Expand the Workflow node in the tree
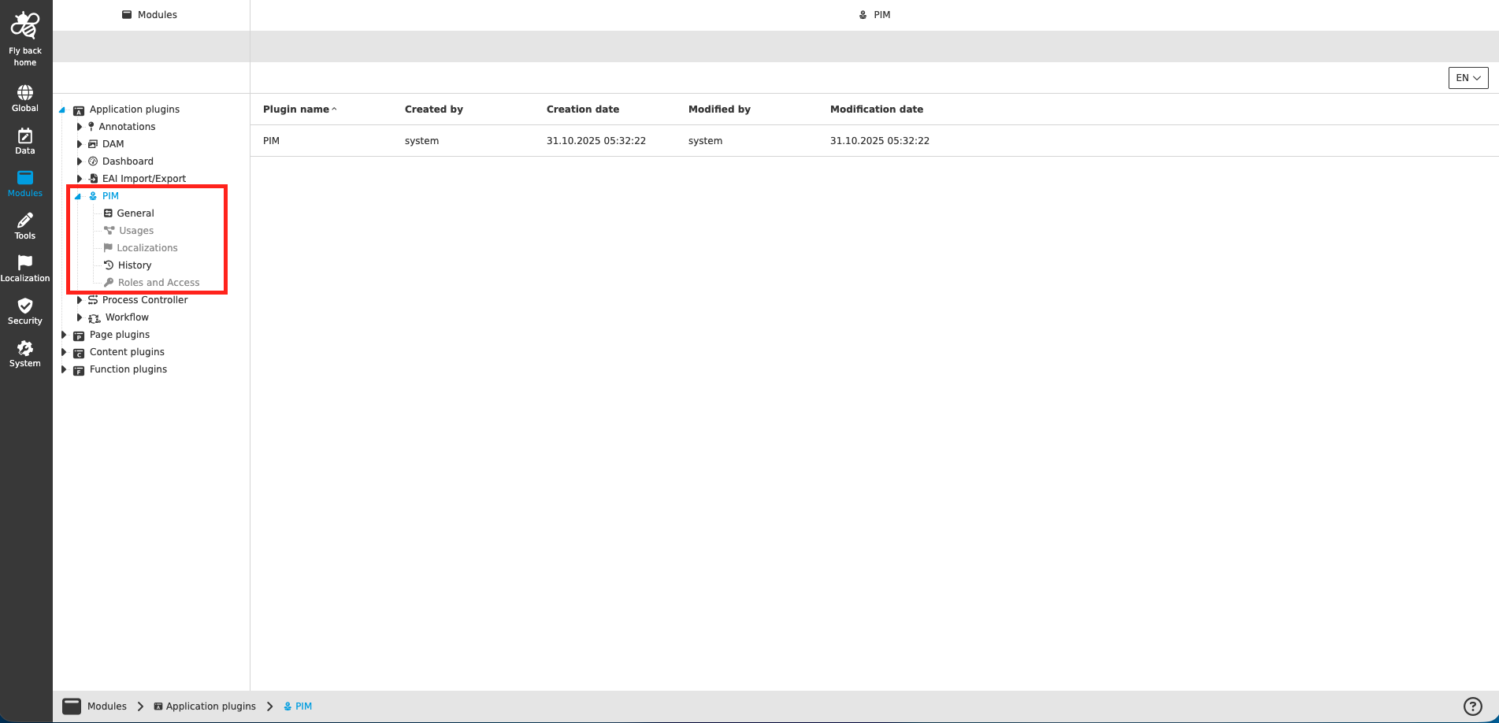 (79, 317)
